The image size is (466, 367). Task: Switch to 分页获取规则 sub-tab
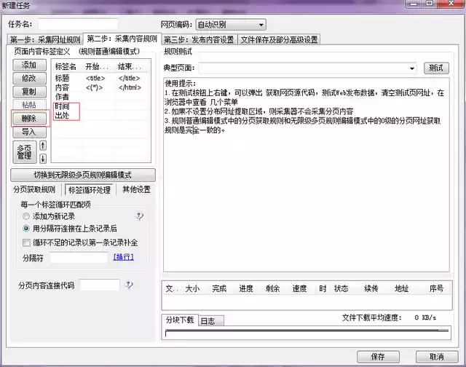click(x=34, y=189)
